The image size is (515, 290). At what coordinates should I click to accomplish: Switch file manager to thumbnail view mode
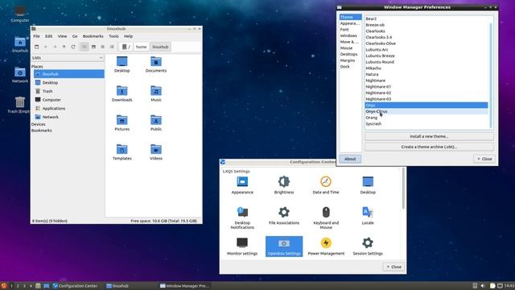pos(93,47)
